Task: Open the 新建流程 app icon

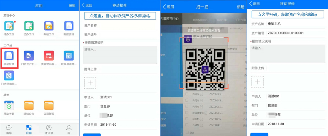Action: pos(69,26)
